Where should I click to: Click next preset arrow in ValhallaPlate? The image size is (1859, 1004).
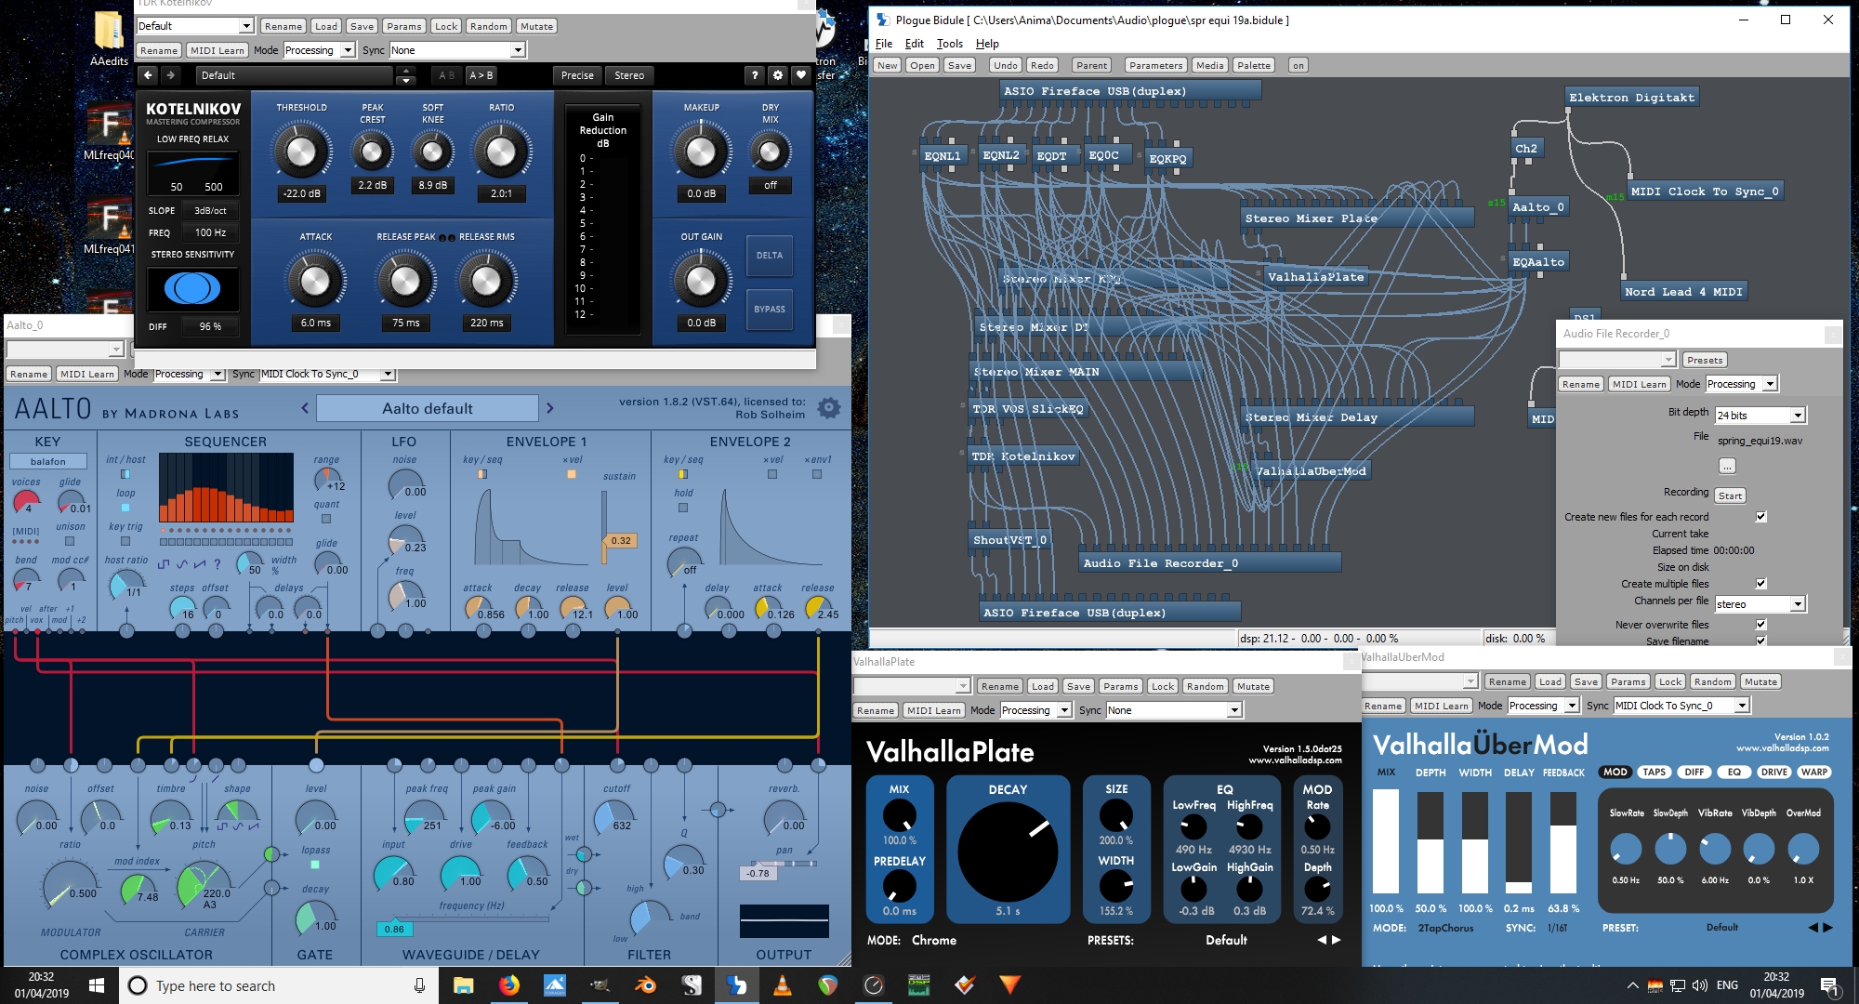point(1337,940)
